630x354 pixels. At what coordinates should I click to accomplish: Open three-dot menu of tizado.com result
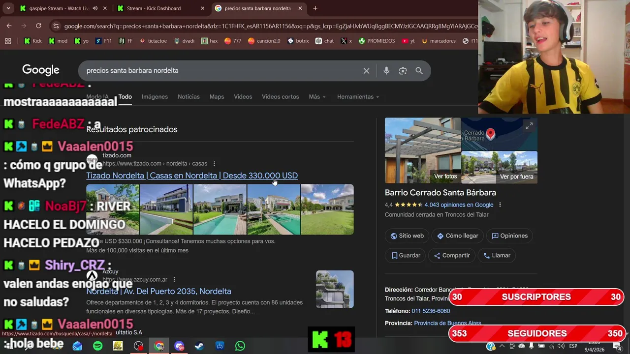click(x=214, y=164)
